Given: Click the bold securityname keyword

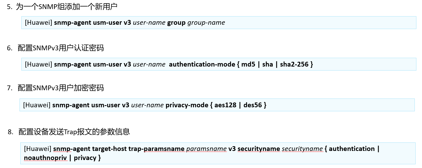Looking at the screenshot, I should tap(259, 149).
